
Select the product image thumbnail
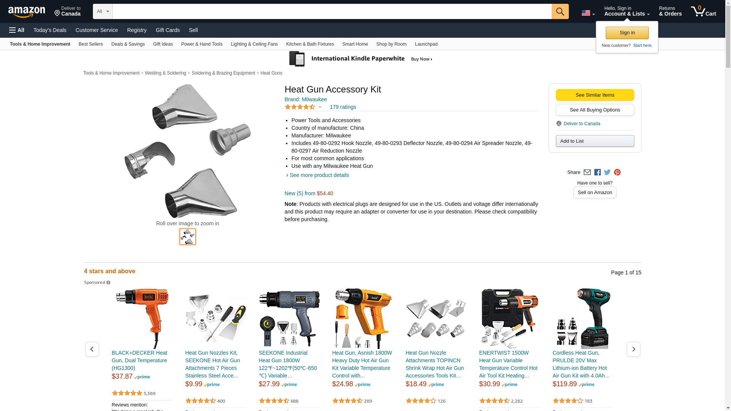click(x=188, y=237)
